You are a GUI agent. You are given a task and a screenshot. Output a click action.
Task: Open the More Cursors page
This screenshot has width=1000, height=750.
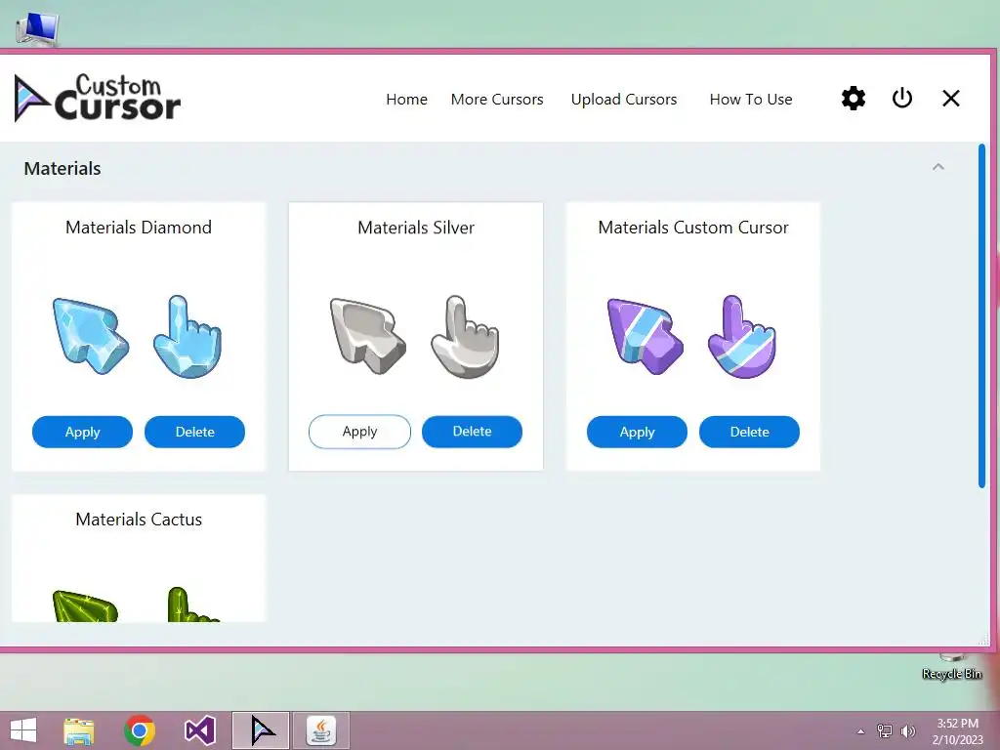click(x=497, y=100)
